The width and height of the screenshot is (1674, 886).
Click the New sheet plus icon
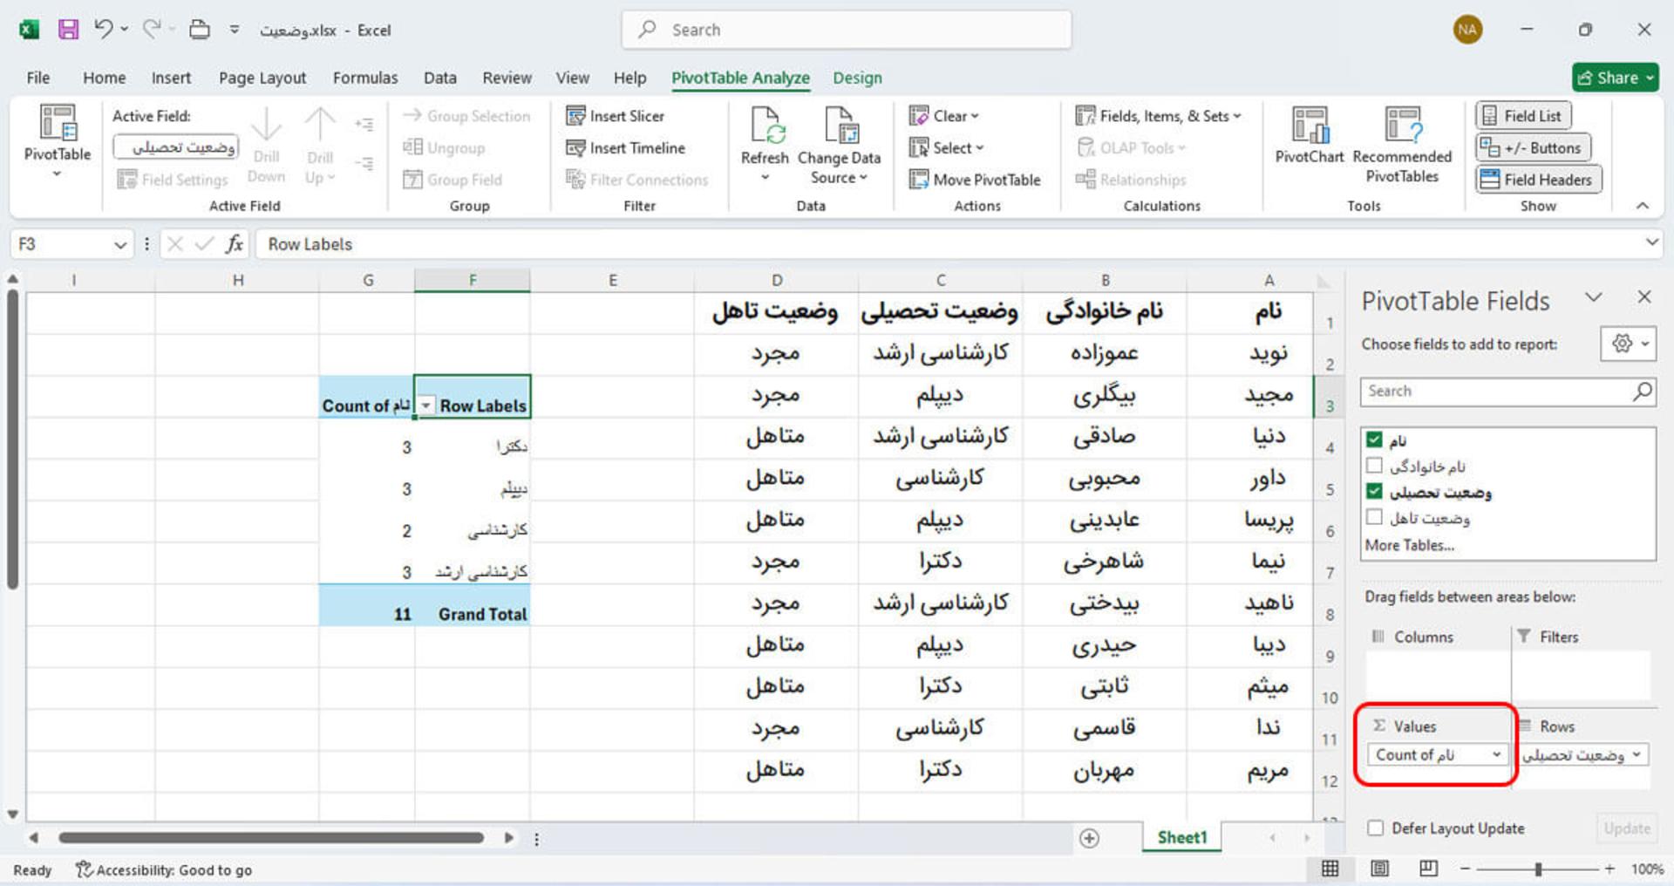1089,838
